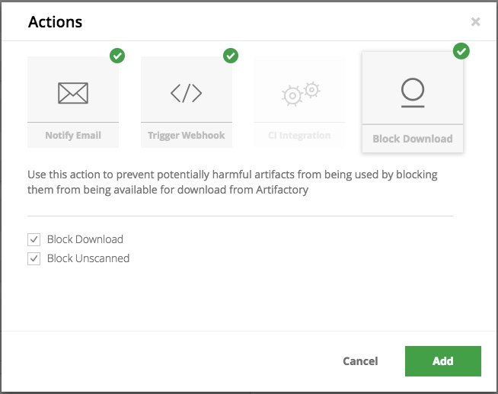
Task: Click Cancel to dismiss the dialog
Action: [x=360, y=361]
